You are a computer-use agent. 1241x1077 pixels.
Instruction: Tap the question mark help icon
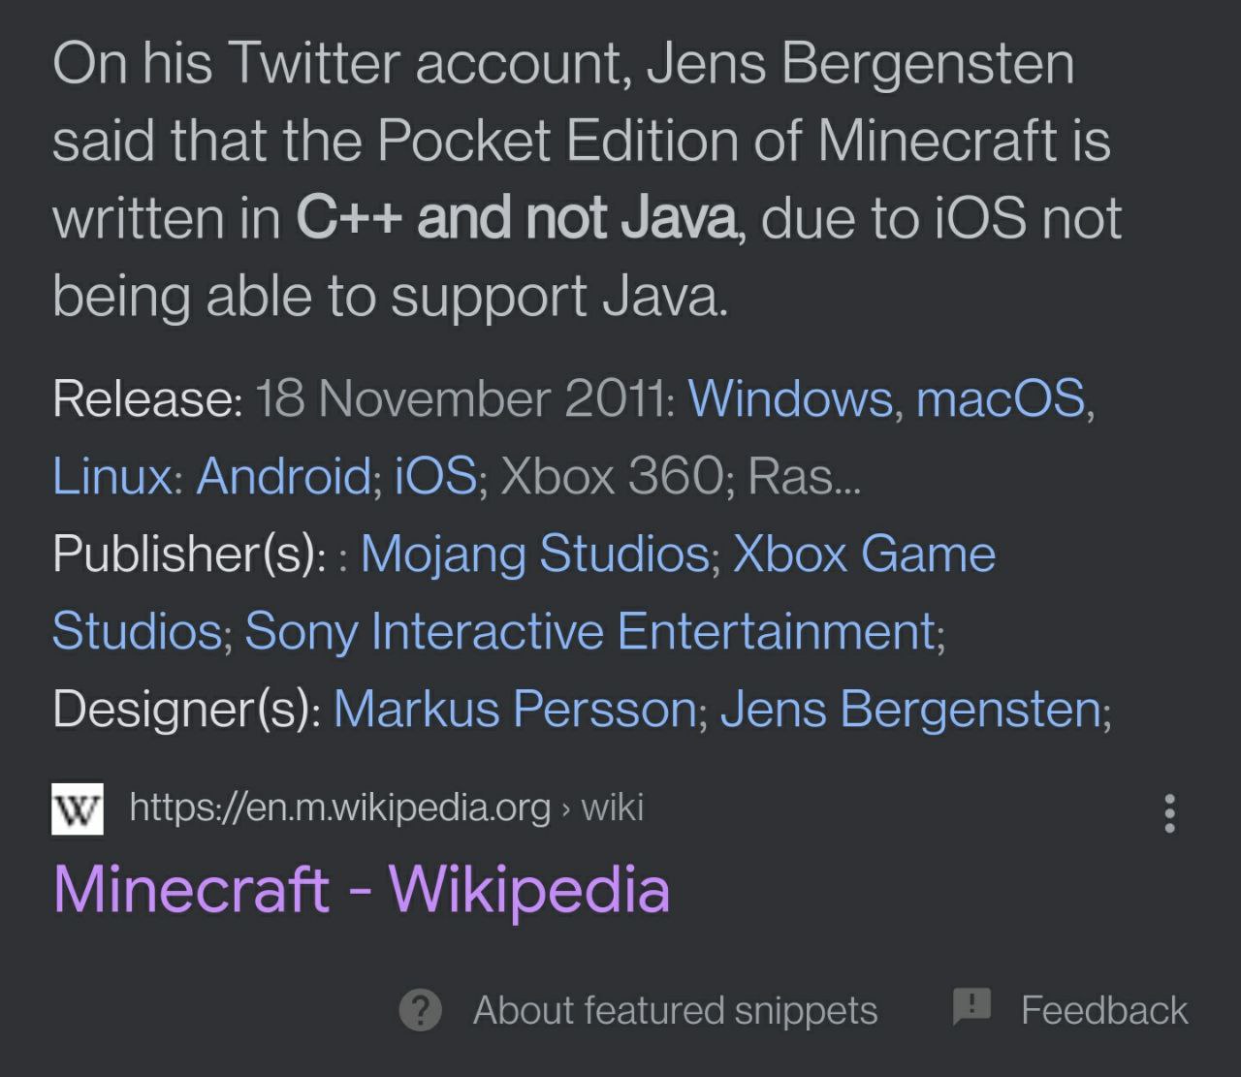point(421,1010)
